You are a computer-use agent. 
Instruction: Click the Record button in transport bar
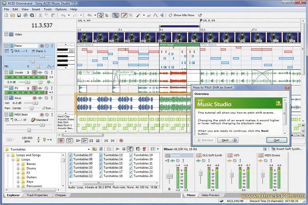pos(61,141)
